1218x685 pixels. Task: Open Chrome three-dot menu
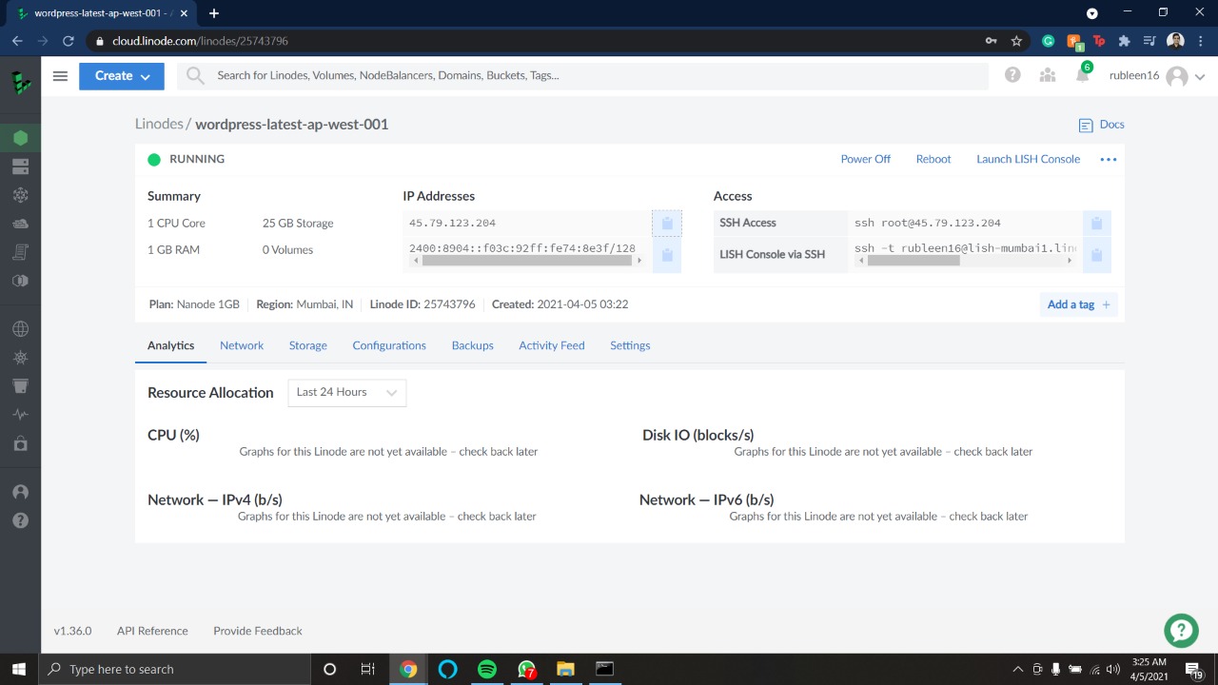click(1200, 41)
